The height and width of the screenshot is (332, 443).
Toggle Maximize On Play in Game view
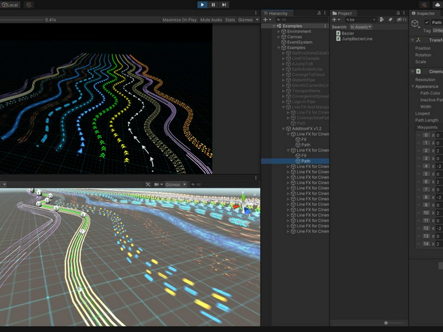click(179, 20)
